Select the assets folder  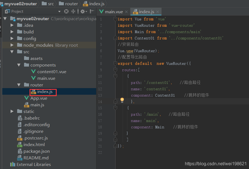(36, 58)
